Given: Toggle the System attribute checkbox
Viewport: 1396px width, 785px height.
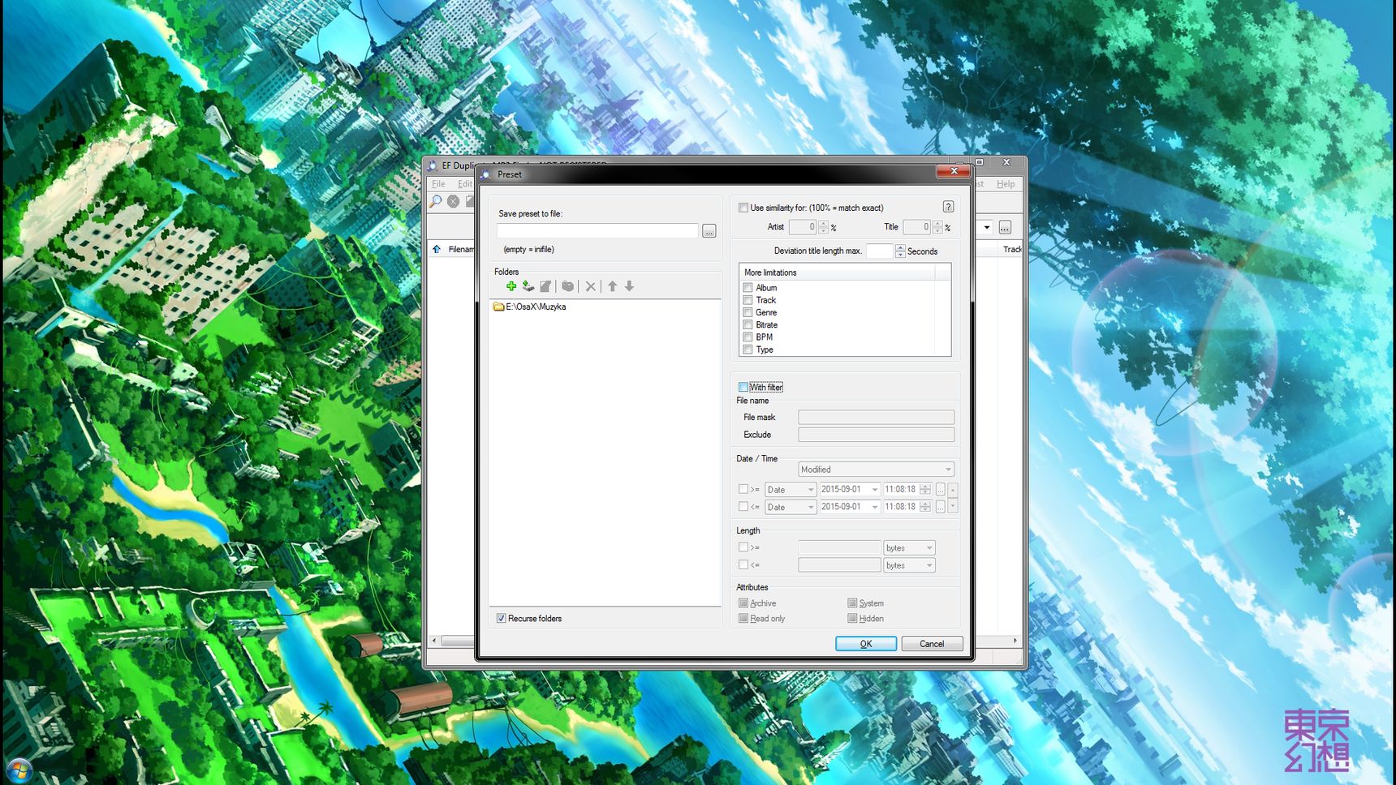Looking at the screenshot, I should (852, 603).
